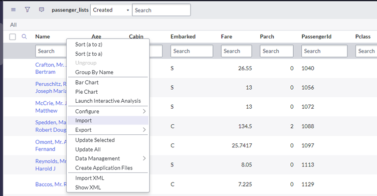Click the PassengerId value 1113
The width and height of the screenshot is (377, 196).
308,165
